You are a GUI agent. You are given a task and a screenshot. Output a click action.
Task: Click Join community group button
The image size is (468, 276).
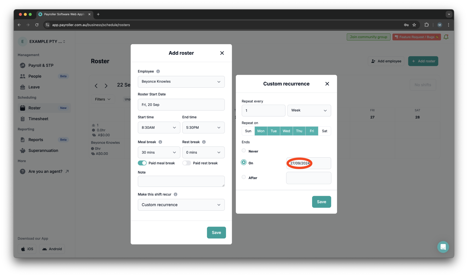(x=368, y=37)
